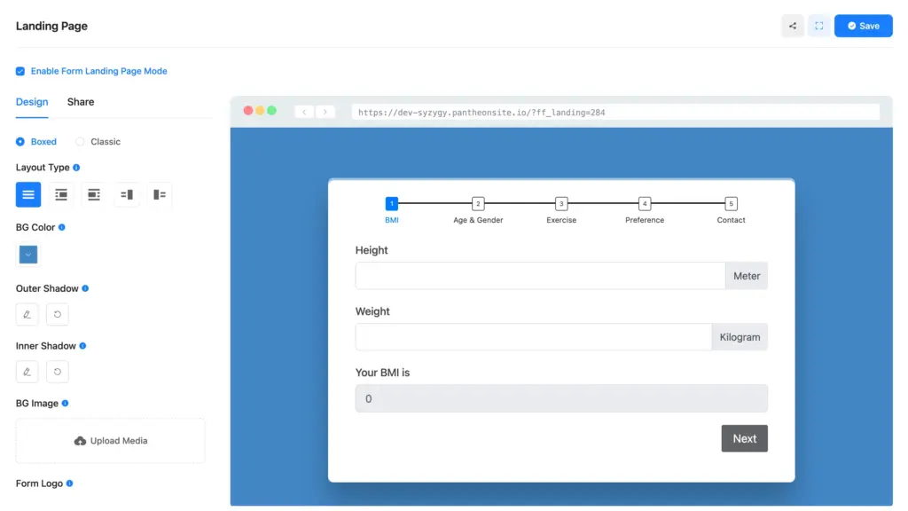
Task: Open the share options icon
Action: tap(792, 25)
